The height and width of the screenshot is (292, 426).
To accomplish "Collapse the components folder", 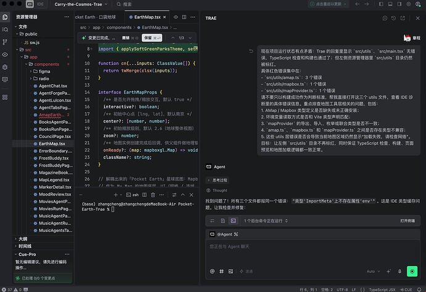I will coord(46,64).
